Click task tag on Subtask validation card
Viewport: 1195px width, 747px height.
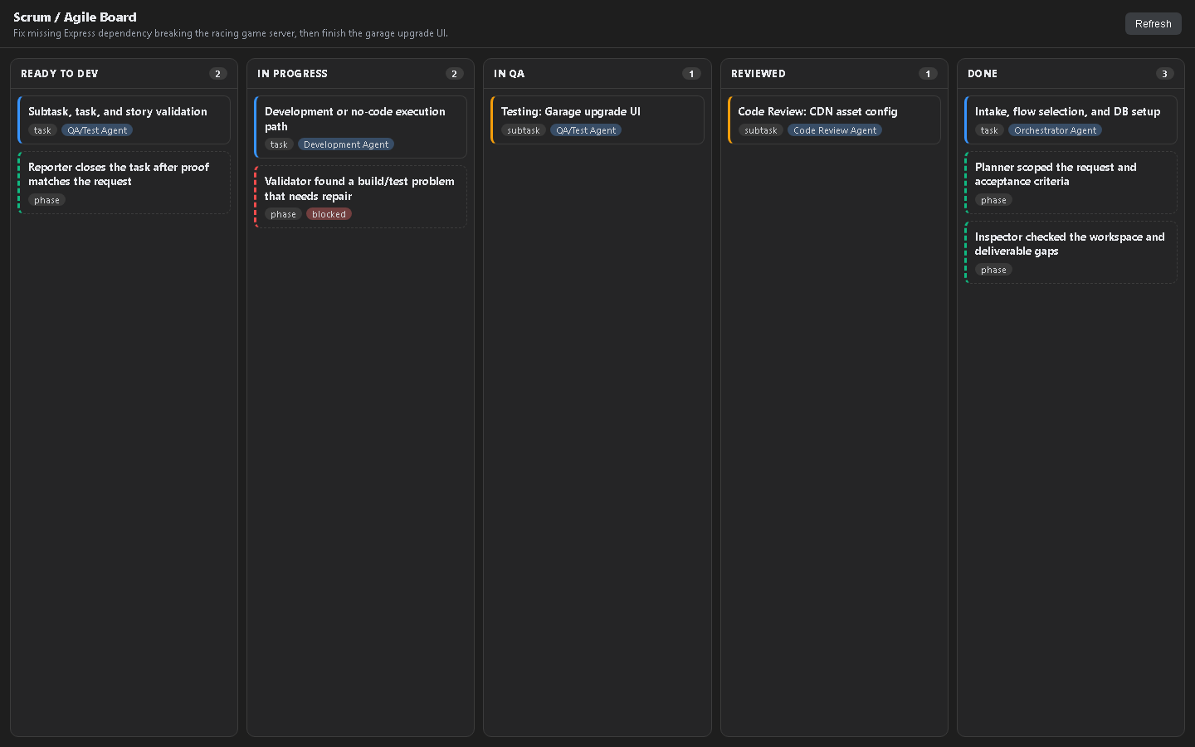click(x=42, y=130)
